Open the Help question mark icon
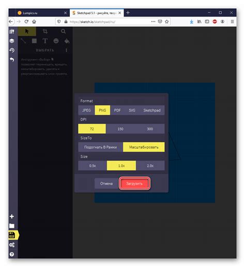The height and width of the screenshot is (267, 245). tap(12, 254)
